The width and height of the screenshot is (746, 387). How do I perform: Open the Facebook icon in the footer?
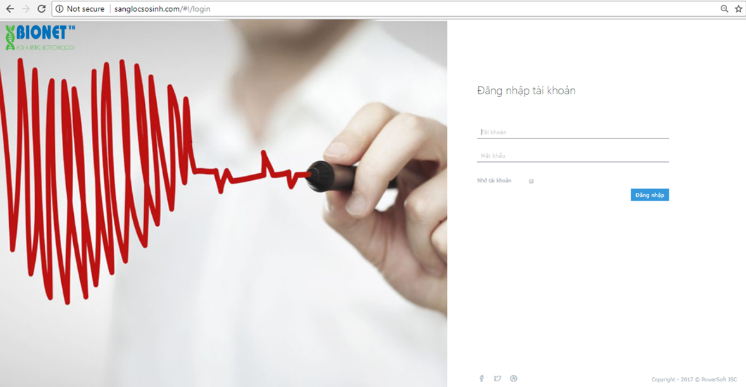tap(482, 379)
